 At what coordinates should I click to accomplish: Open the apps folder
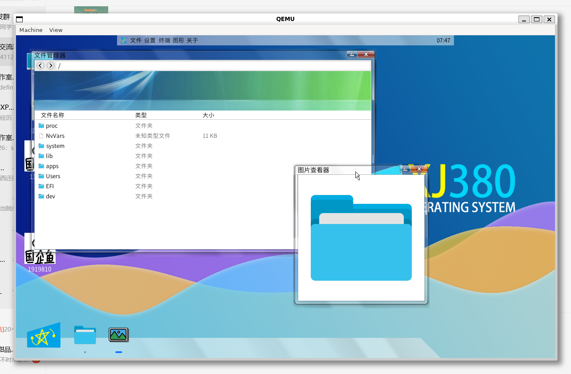pyautogui.click(x=52, y=166)
